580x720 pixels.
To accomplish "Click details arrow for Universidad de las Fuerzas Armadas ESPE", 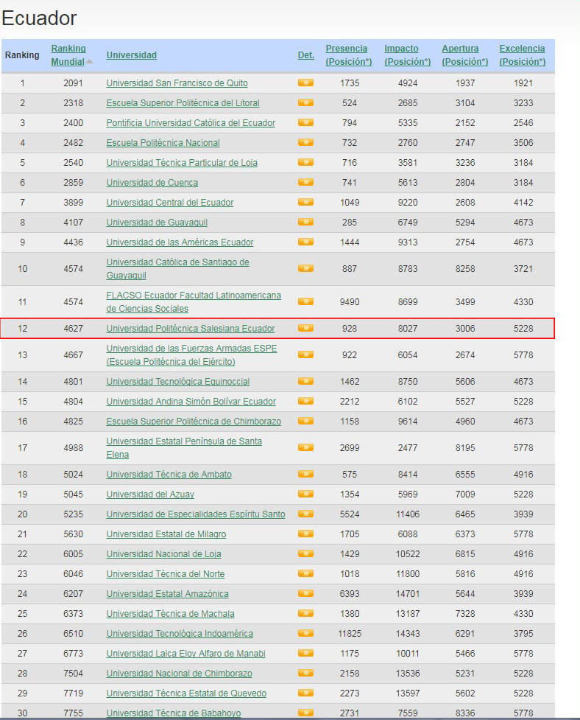I will click(x=305, y=354).
